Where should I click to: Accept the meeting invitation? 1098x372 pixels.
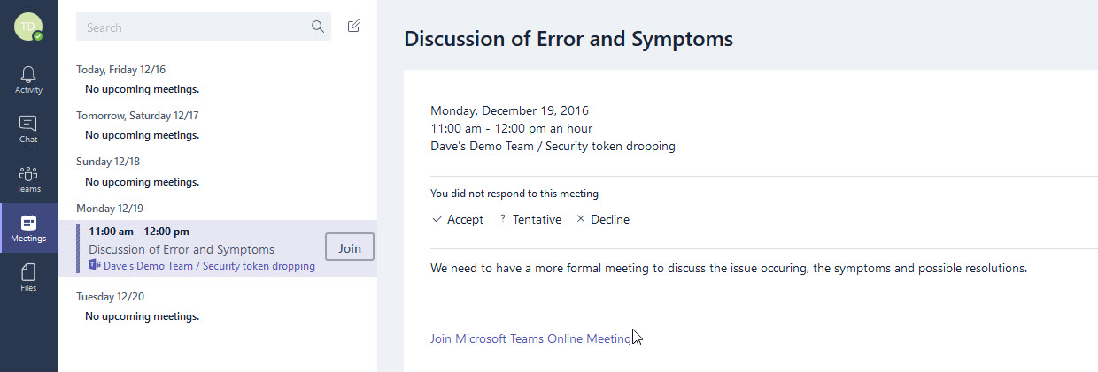[457, 219]
